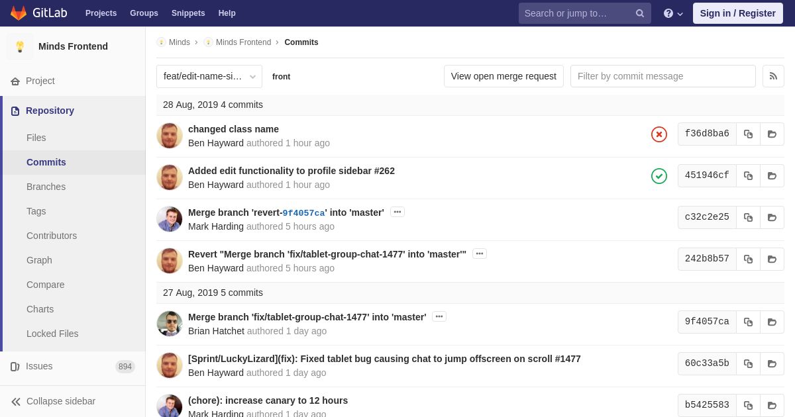Screen dimensions: 795x417
Task: Browse files at commit 9f4057ca
Action: tap(772, 322)
